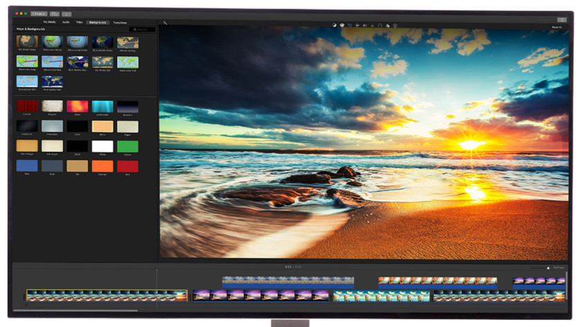Image resolution: width=581 pixels, height=327 pixels.
Task: Open the Color Correction tool
Action: (x=342, y=25)
